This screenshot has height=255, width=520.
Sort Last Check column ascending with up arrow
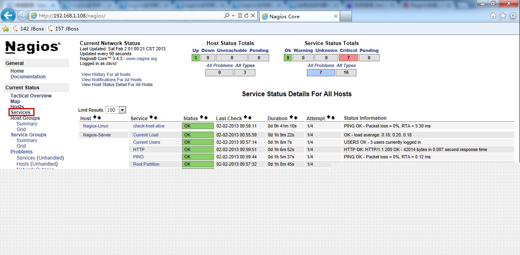(245, 118)
